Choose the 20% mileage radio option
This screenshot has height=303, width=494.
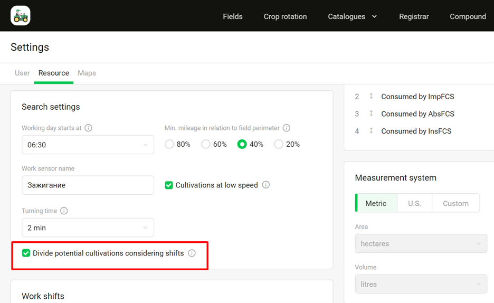(x=279, y=144)
